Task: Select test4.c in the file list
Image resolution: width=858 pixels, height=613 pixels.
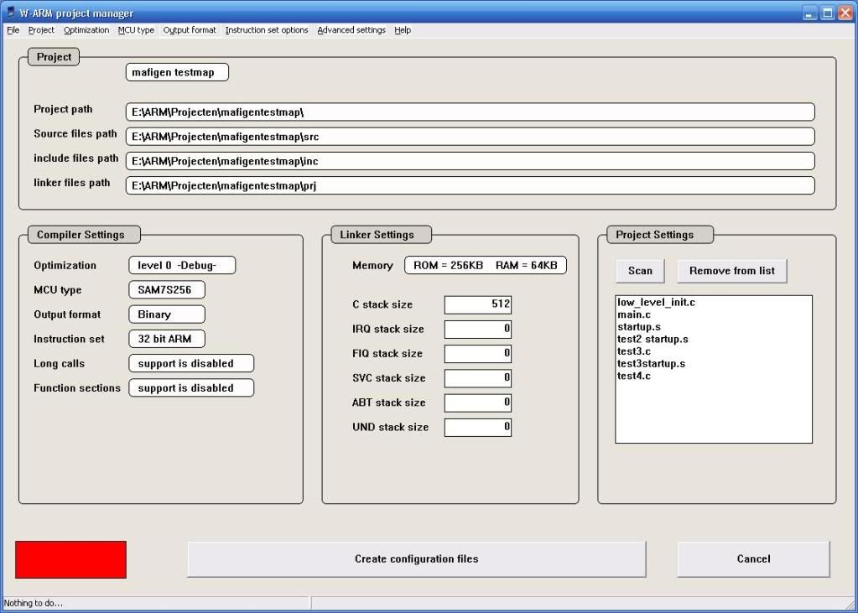Action: coord(634,376)
